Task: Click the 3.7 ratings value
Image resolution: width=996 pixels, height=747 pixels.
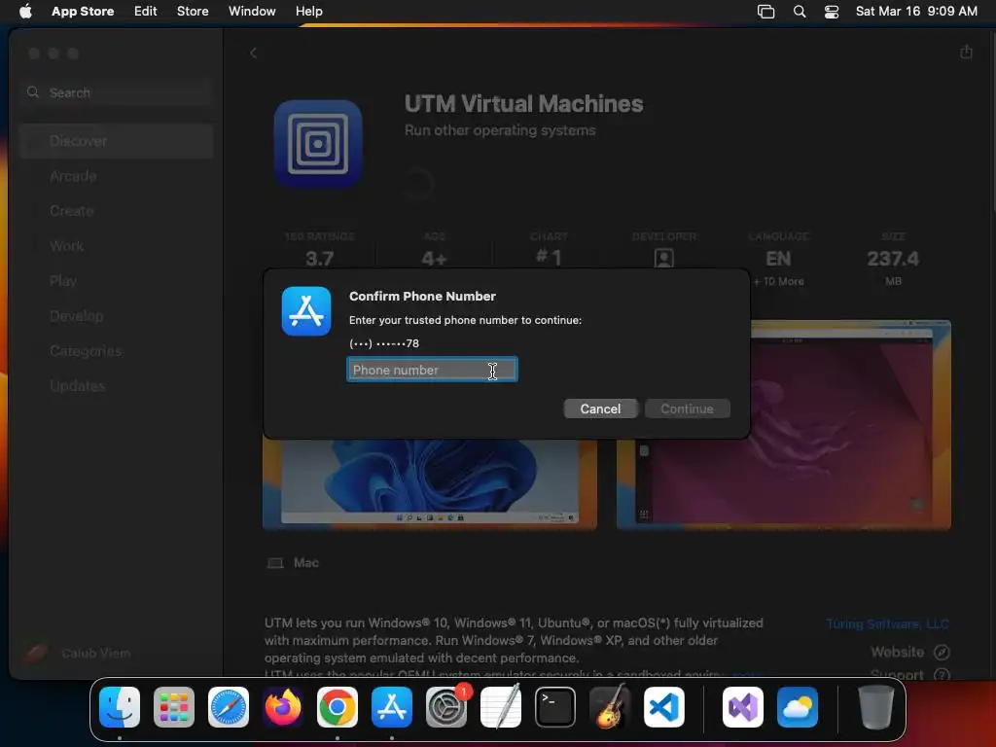Action: [319, 259]
